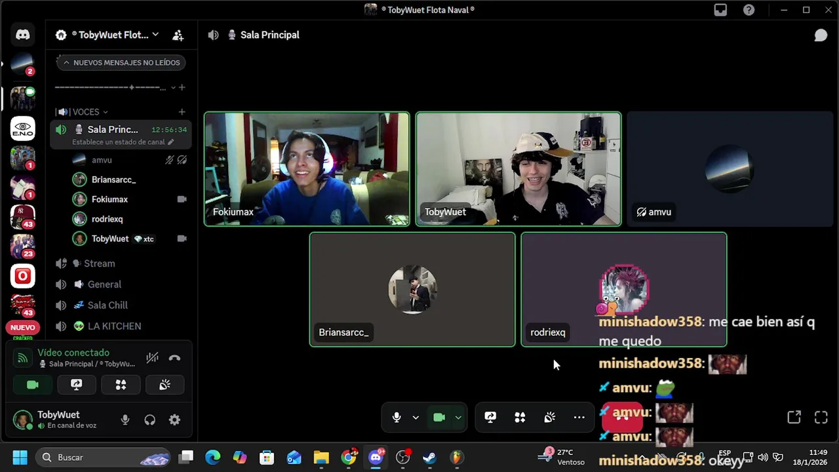The image size is (839, 472).
Task: Select Fokiumax in the voice member list
Action: tap(129, 199)
